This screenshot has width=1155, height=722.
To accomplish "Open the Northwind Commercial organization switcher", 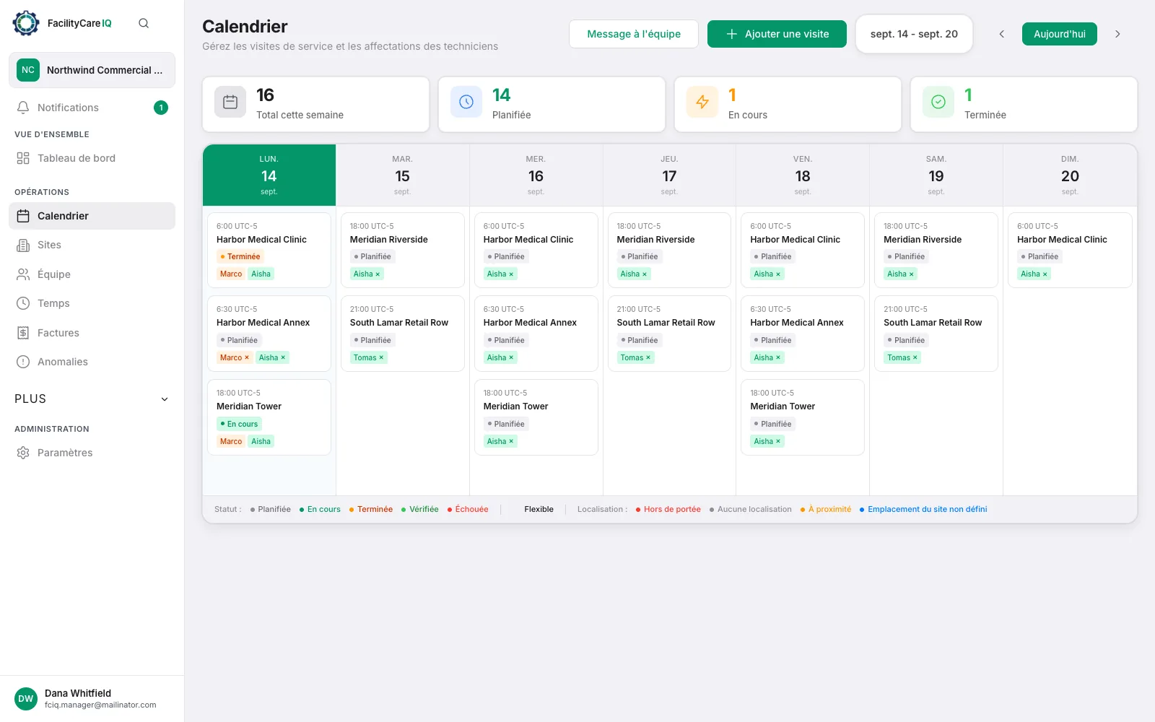I will coord(92,70).
